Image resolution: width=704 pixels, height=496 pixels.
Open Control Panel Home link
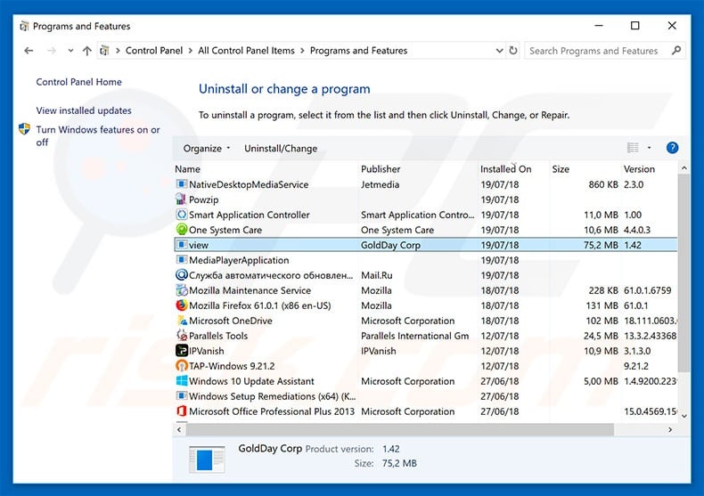pos(79,82)
